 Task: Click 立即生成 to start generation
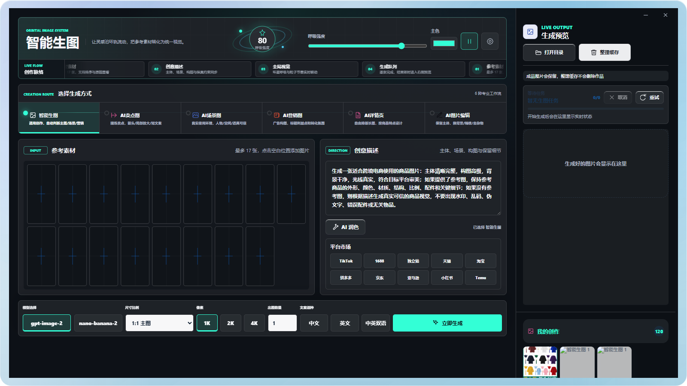[x=447, y=323]
